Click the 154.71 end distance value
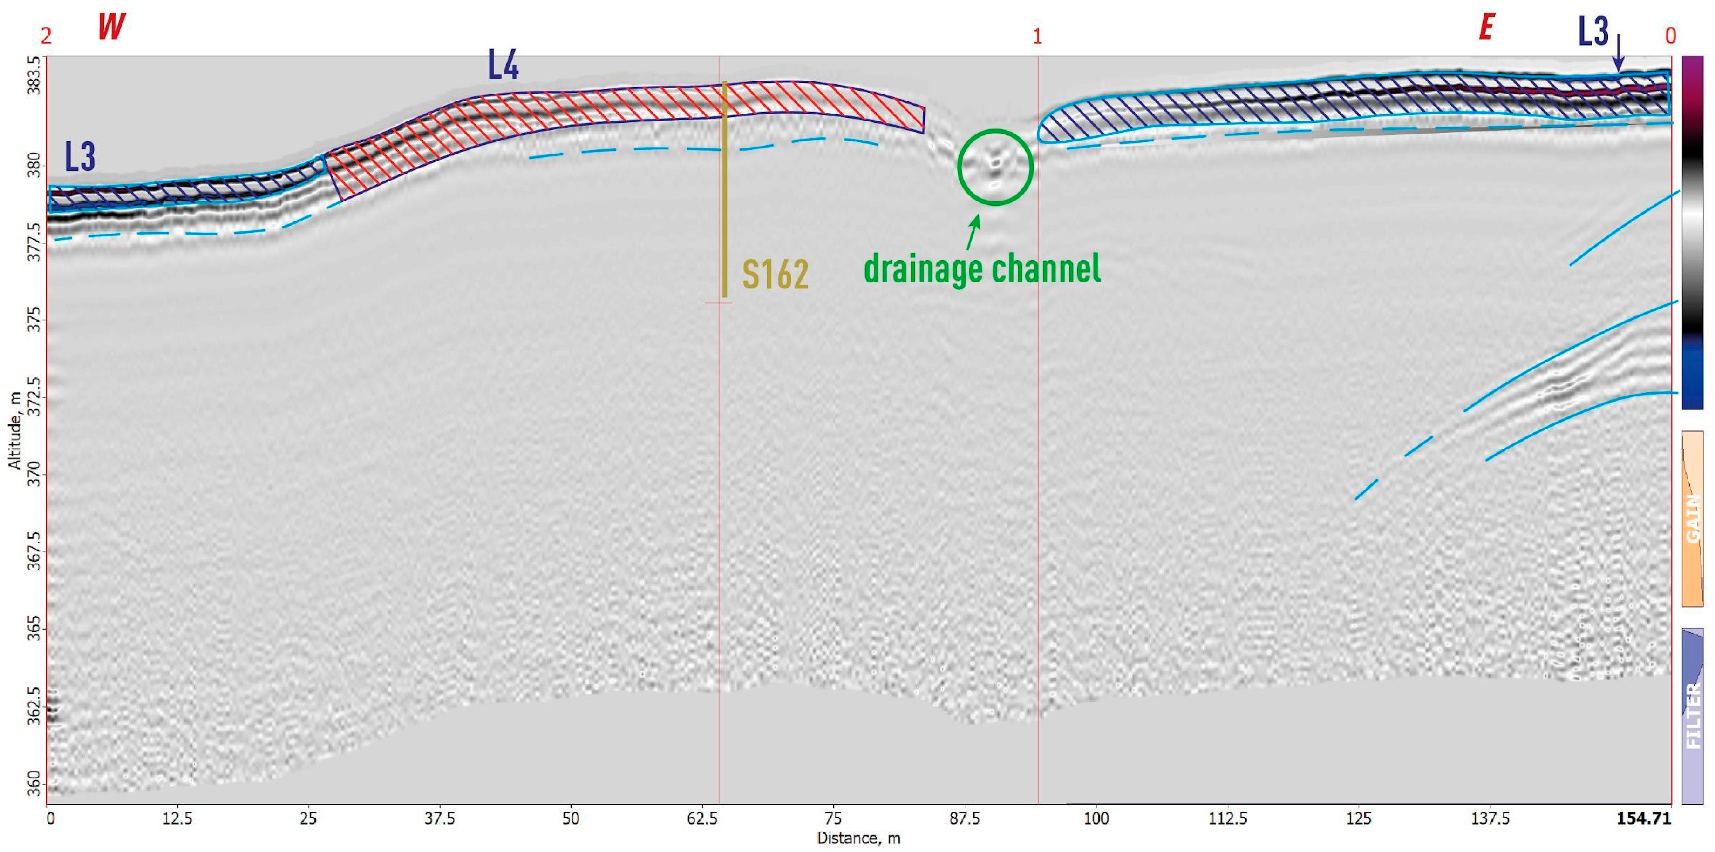The width and height of the screenshot is (1715, 852). click(x=1644, y=819)
